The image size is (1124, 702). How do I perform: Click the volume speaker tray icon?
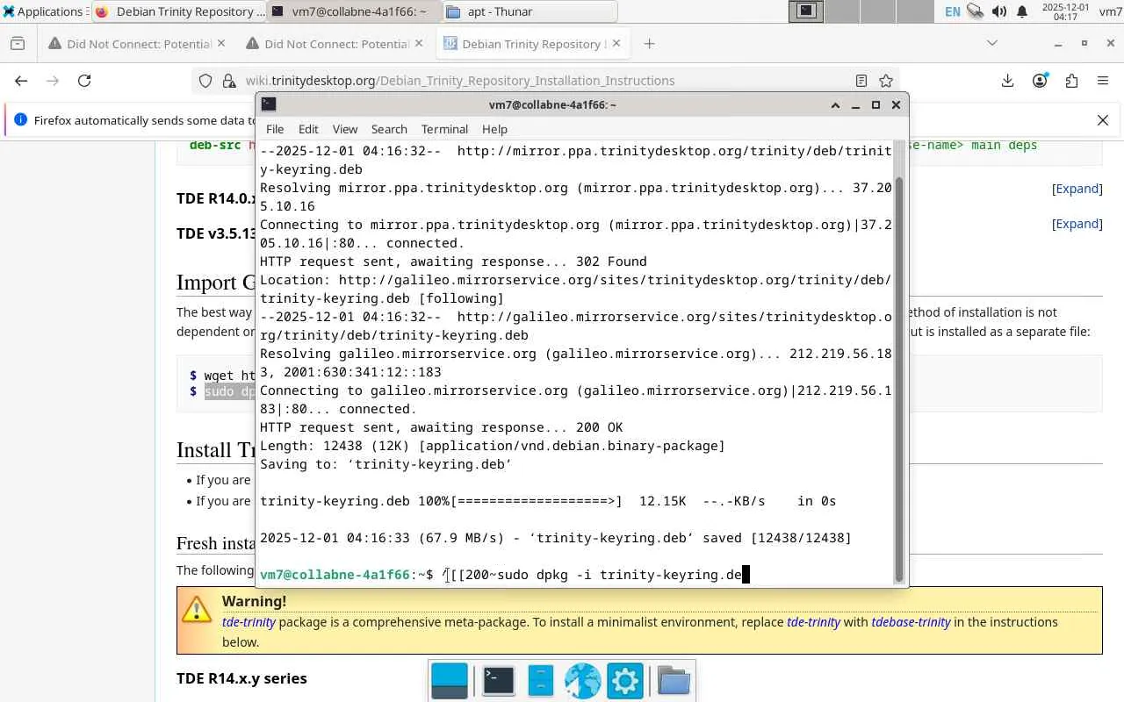[x=998, y=11]
